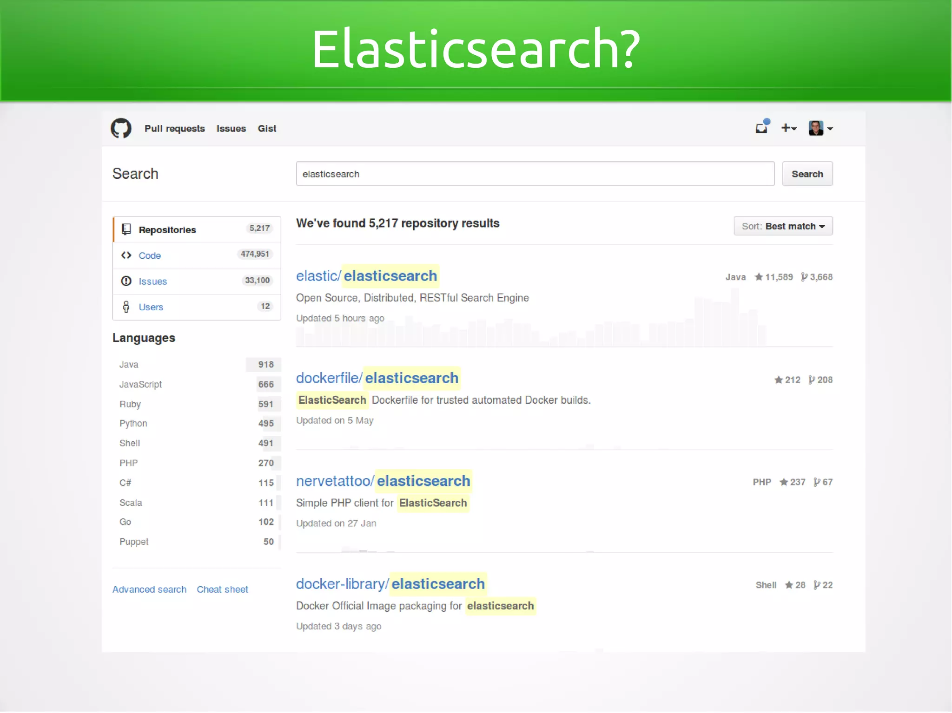This screenshot has width=952, height=713.
Task: Switch to Code search results
Action: coord(197,255)
